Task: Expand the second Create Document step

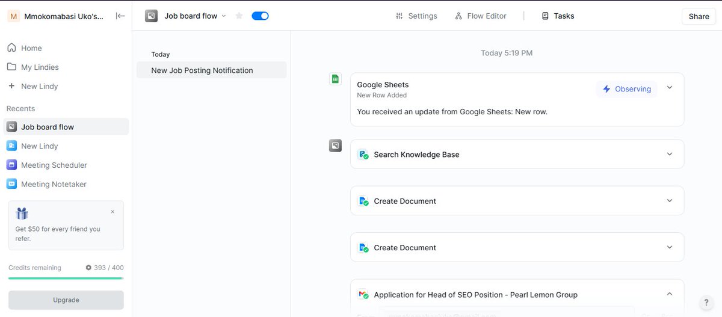Action: point(670,247)
